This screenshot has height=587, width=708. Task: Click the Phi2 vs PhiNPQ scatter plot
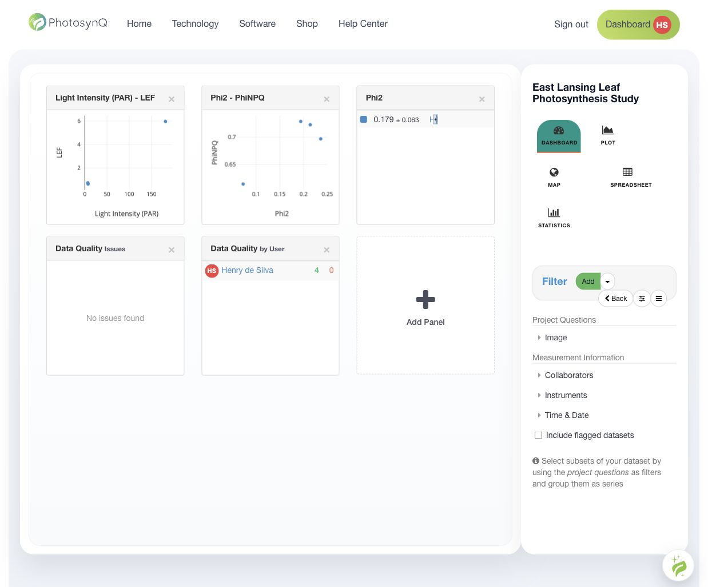click(x=271, y=166)
